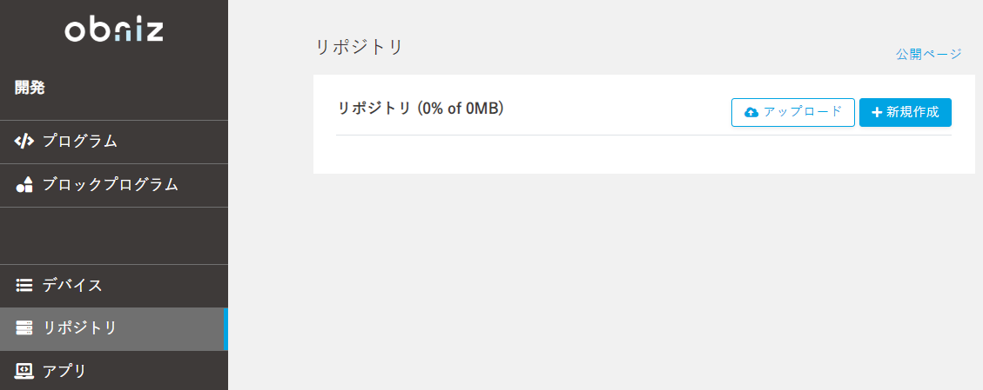Follow the 公開ページ link
The image size is (983, 390).
[x=928, y=55]
